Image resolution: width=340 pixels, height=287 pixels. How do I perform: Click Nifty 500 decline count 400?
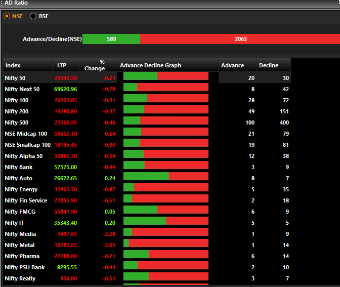[284, 122]
